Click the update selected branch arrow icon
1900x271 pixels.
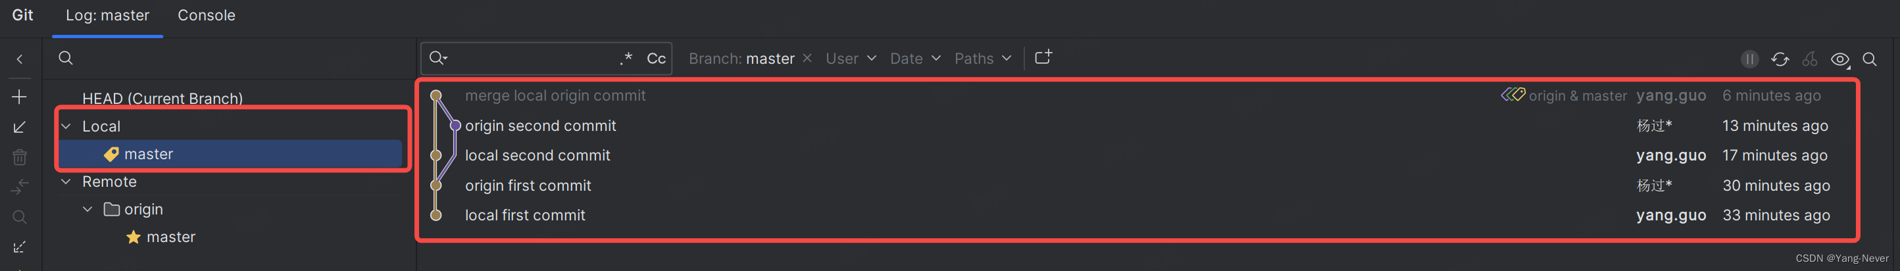point(20,127)
